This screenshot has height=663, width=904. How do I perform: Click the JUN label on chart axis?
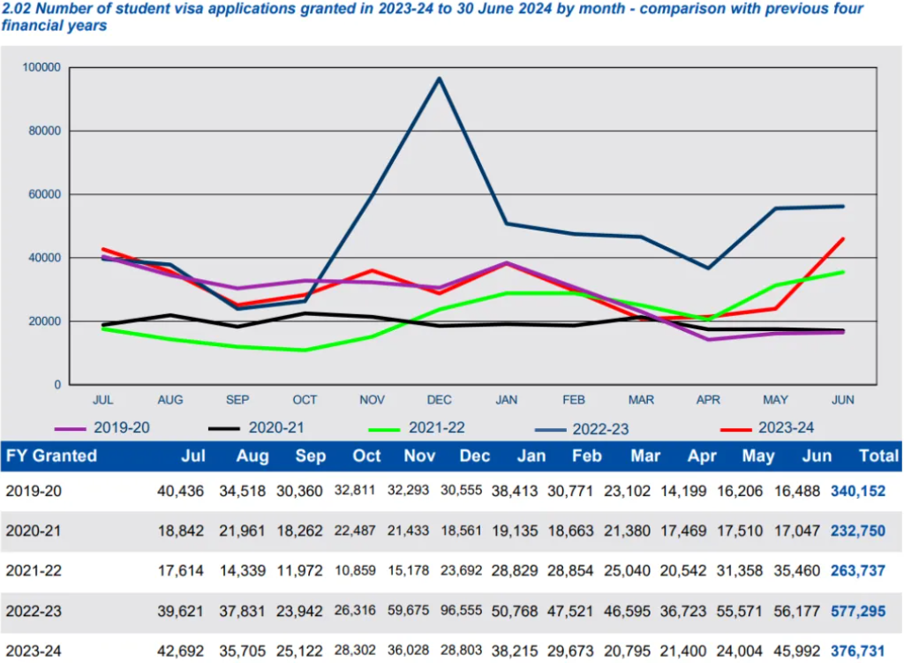[842, 400]
